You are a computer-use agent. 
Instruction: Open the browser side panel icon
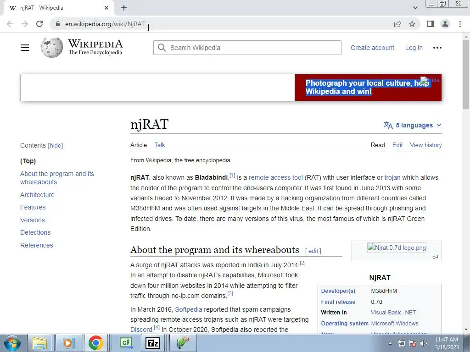click(431, 24)
